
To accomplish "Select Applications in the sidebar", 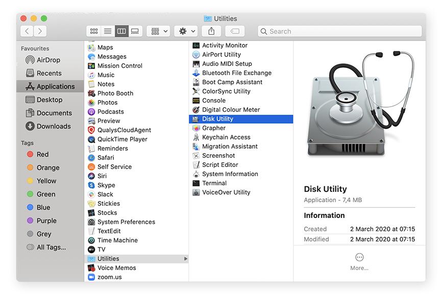I will (50, 86).
